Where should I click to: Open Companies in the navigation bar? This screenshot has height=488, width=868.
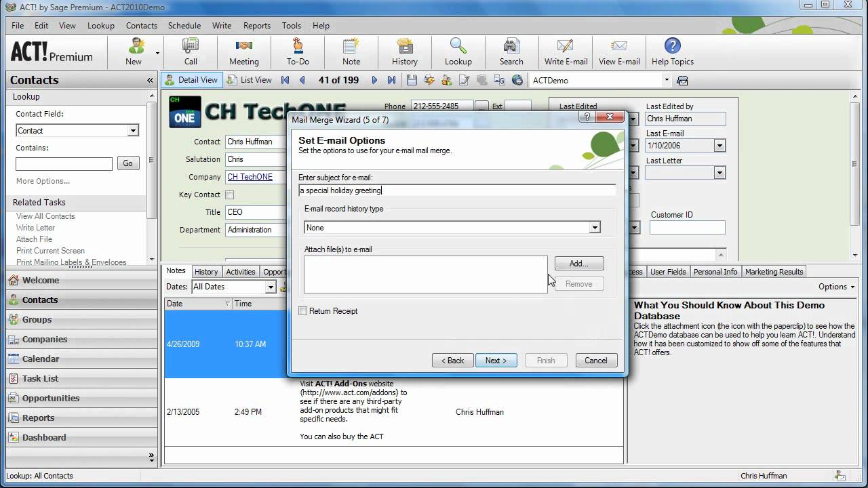pos(81,339)
